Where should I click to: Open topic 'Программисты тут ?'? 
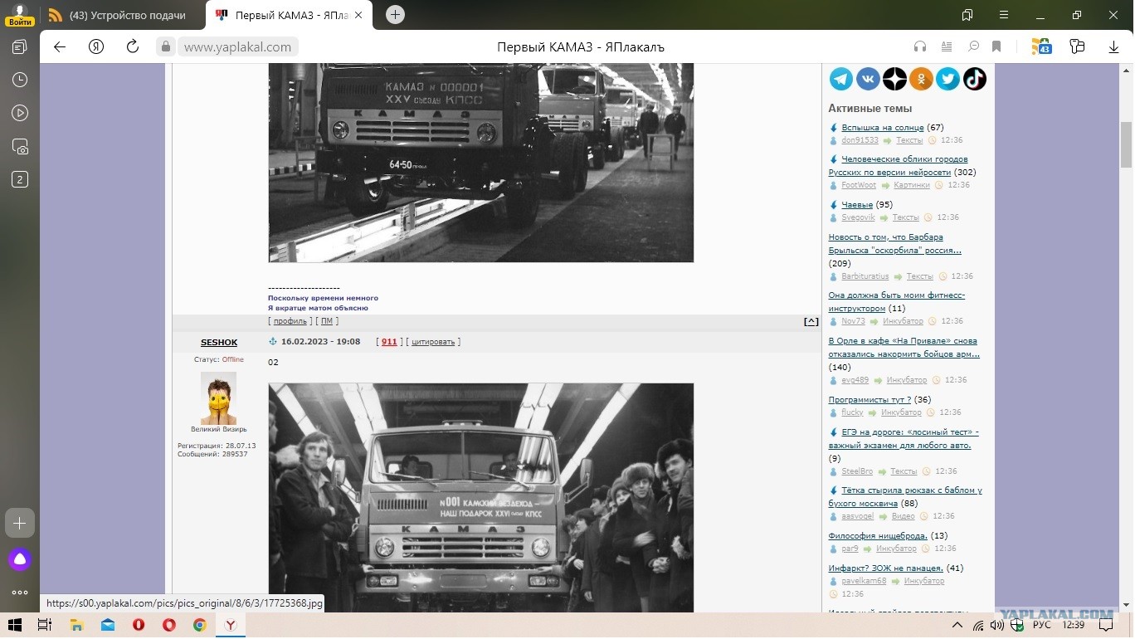[x=870, y=400]
